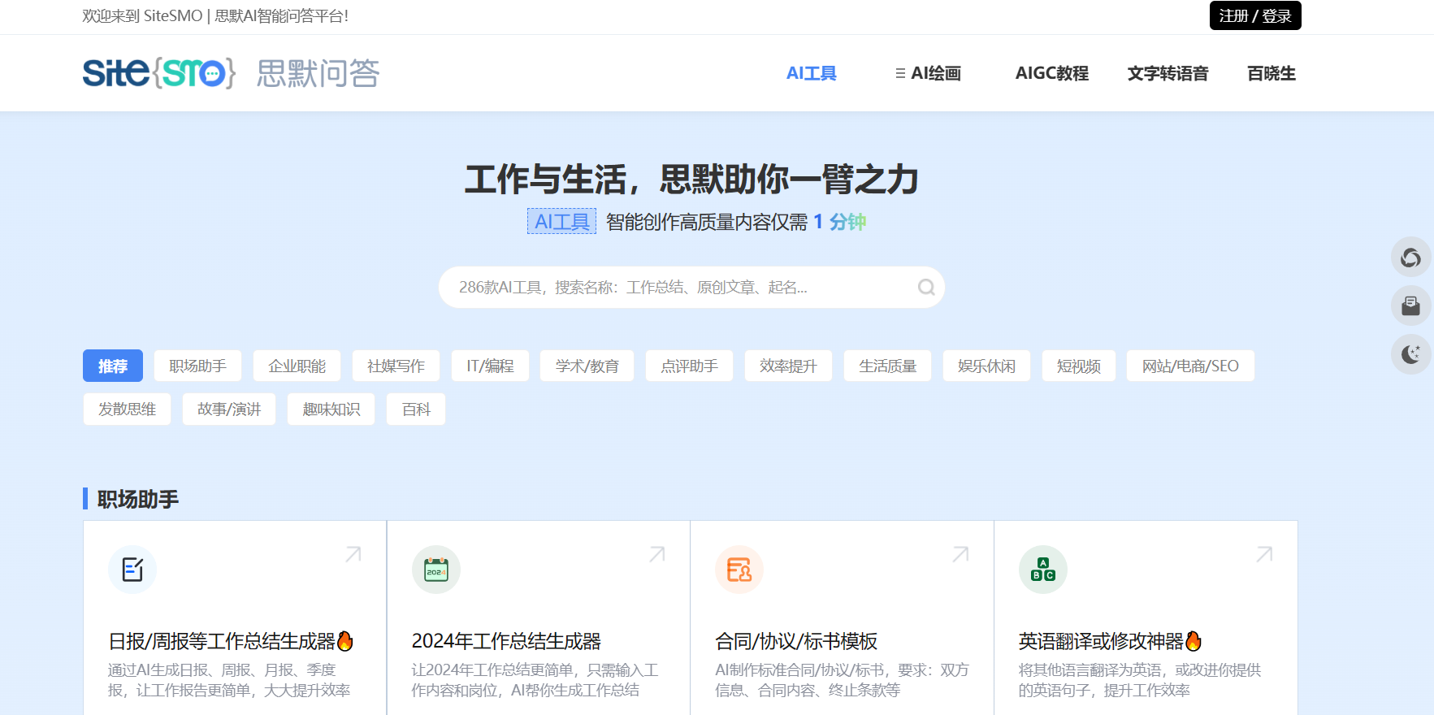
Task: Click the 2024 calendar icon
Action: point(436,570)
